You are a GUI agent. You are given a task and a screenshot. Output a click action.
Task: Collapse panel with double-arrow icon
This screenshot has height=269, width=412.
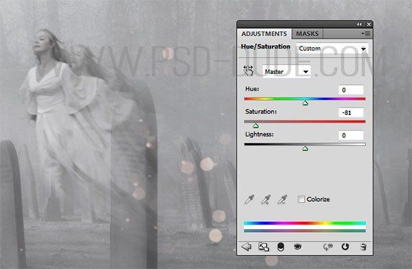359,25
